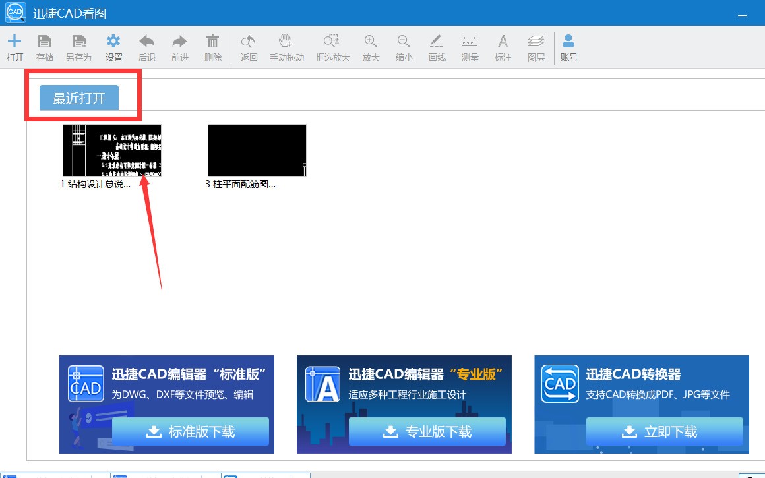Click the 标准版下载 download button
The height and width of the screenshot is (478, 765).
[x=191, y=432]
